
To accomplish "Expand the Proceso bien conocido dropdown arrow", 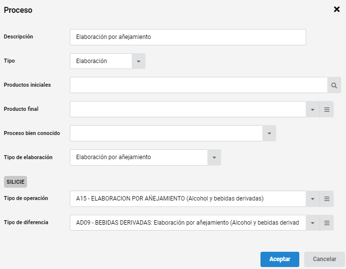I will tap(269, 134).
